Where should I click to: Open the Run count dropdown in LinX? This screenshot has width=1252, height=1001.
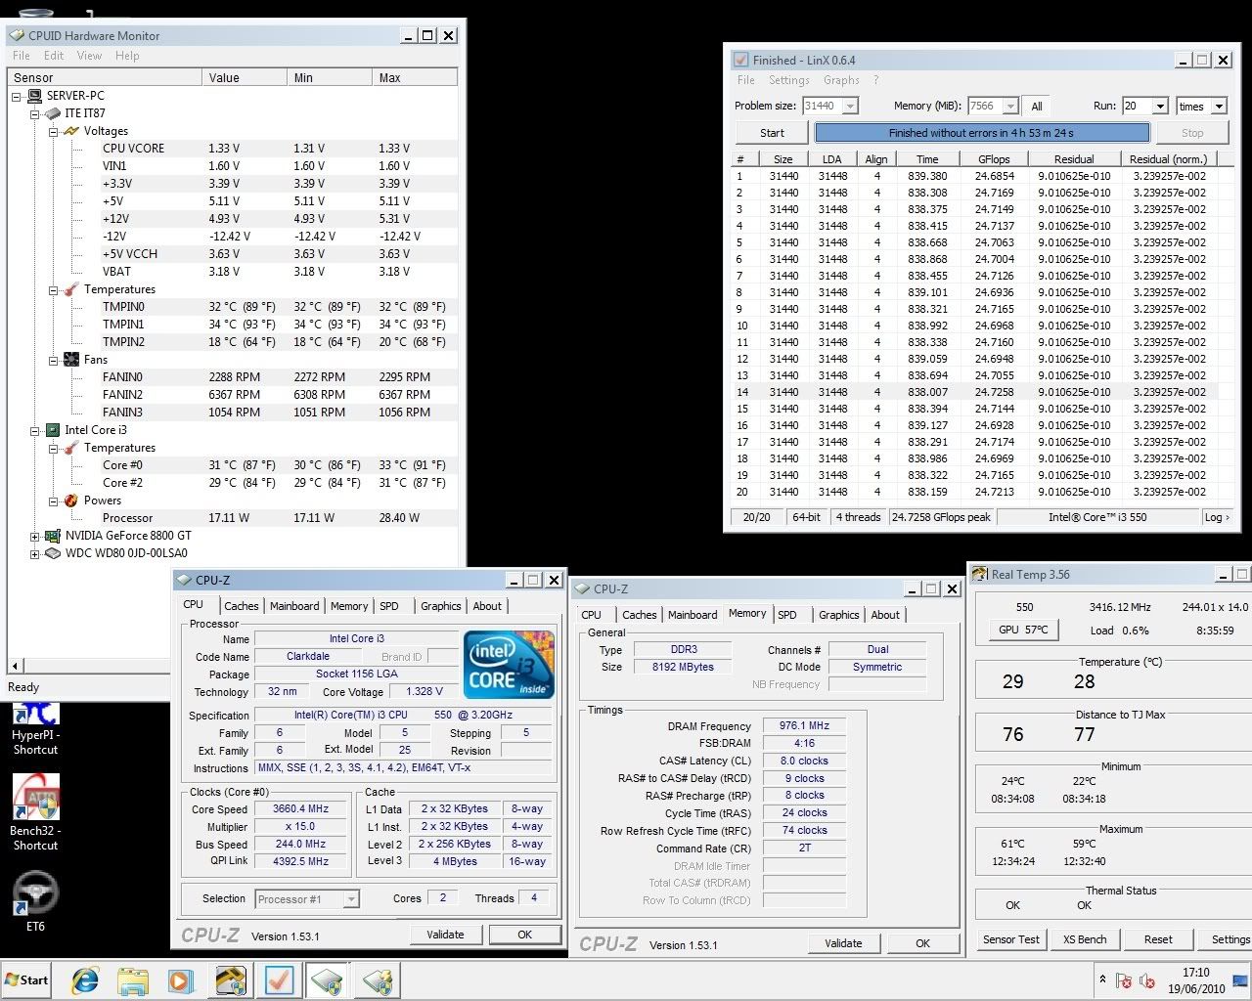click(x=1160, y=106)
